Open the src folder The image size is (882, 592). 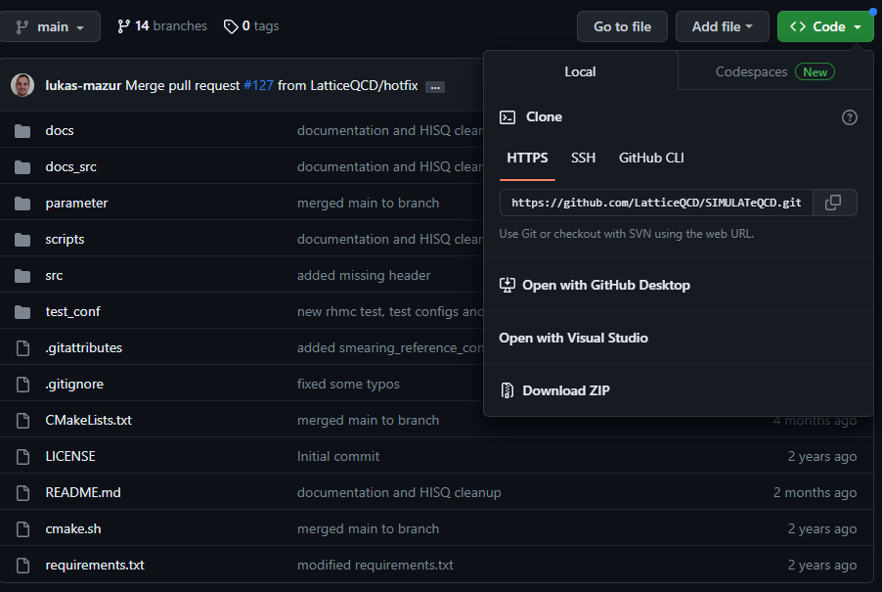pos(54,276)
